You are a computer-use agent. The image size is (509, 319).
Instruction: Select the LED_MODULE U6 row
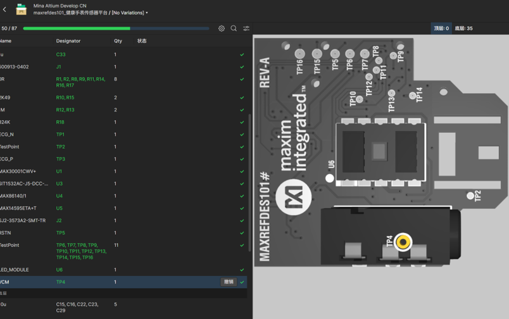coord(123,270)
